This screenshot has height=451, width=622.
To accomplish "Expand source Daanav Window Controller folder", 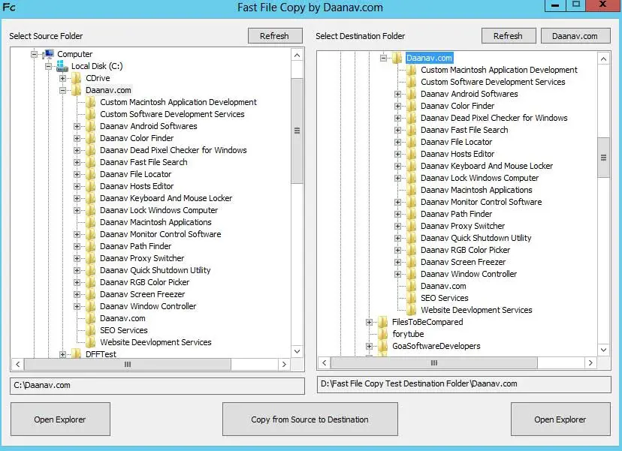I will pos(77,306).
